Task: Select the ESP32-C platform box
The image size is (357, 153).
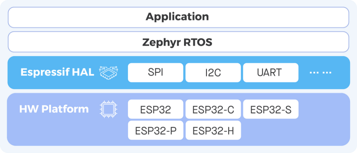Action: point(213,109)
